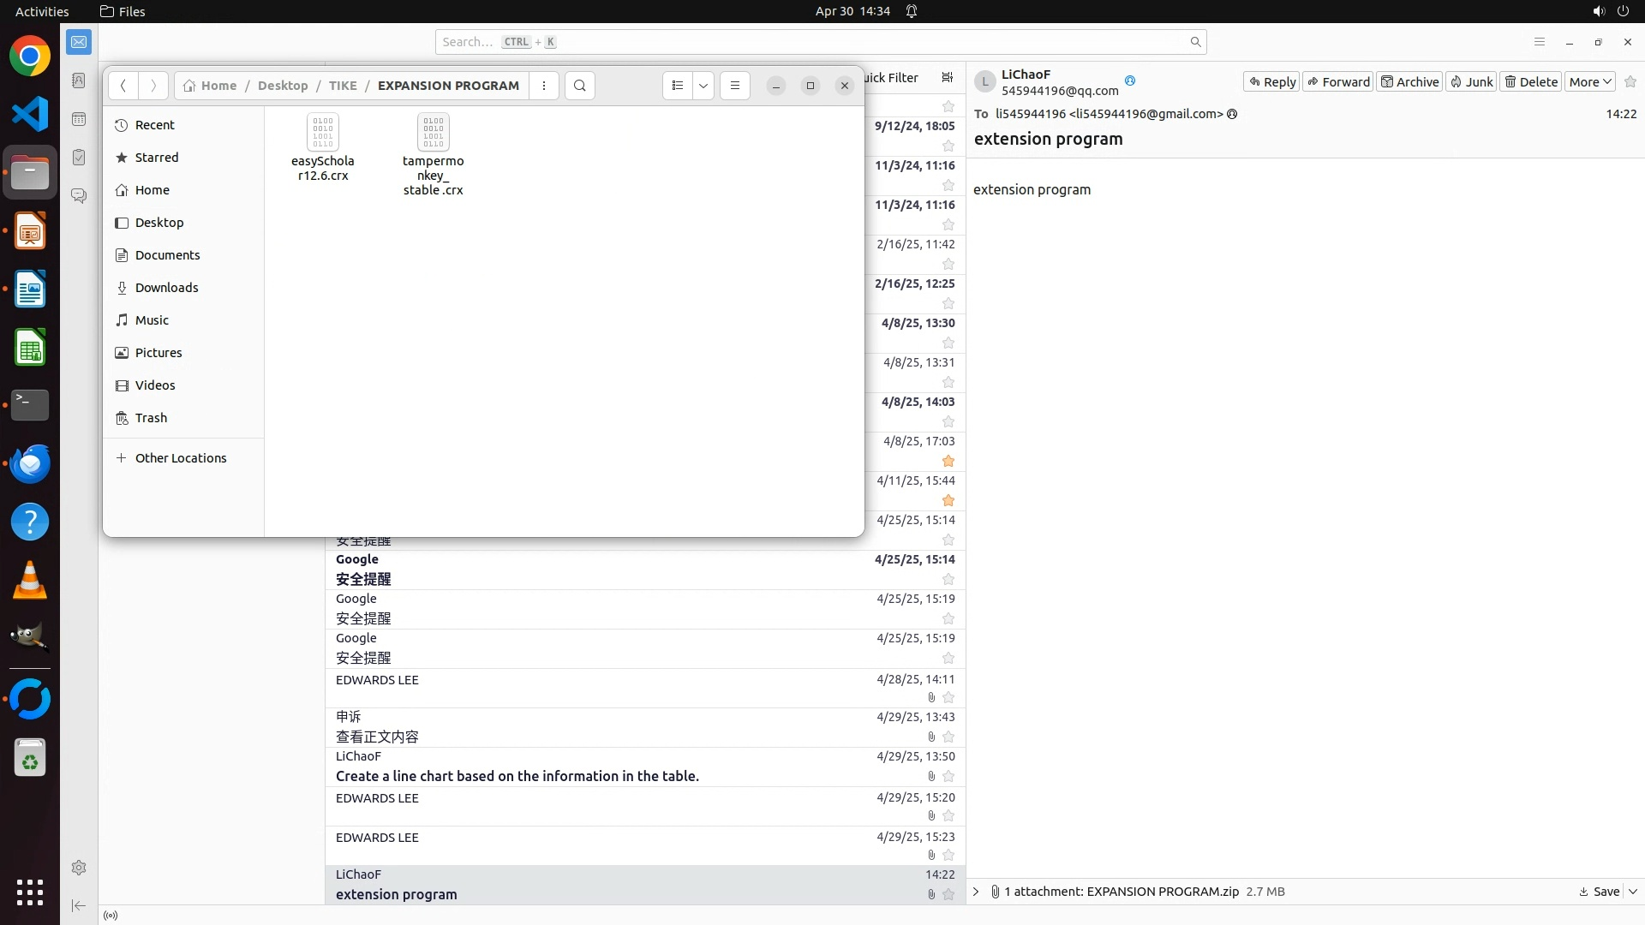Click the Files search magnifier icon

(x=580, y=86)
